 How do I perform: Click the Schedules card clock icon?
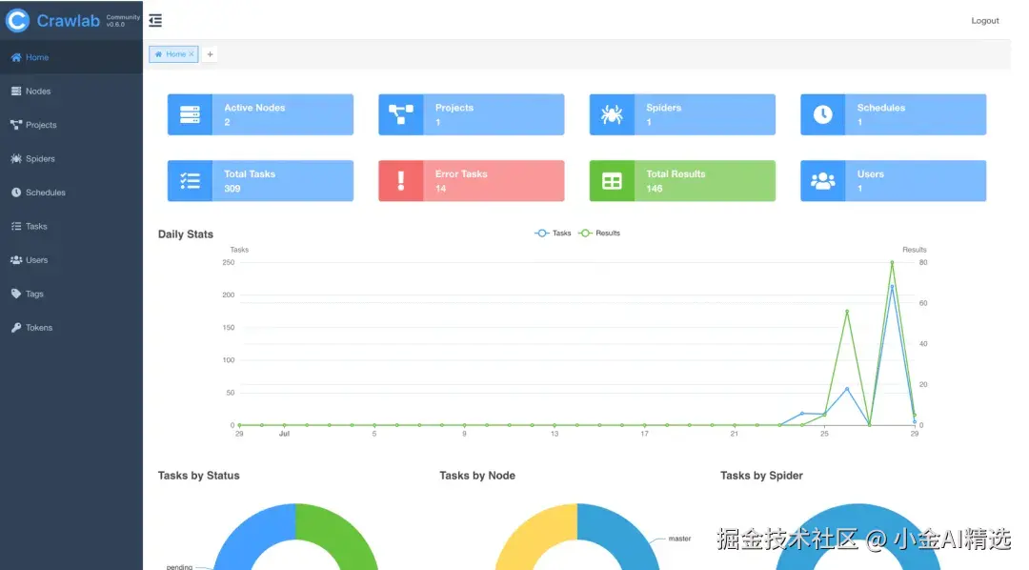(x=823, y=115)
